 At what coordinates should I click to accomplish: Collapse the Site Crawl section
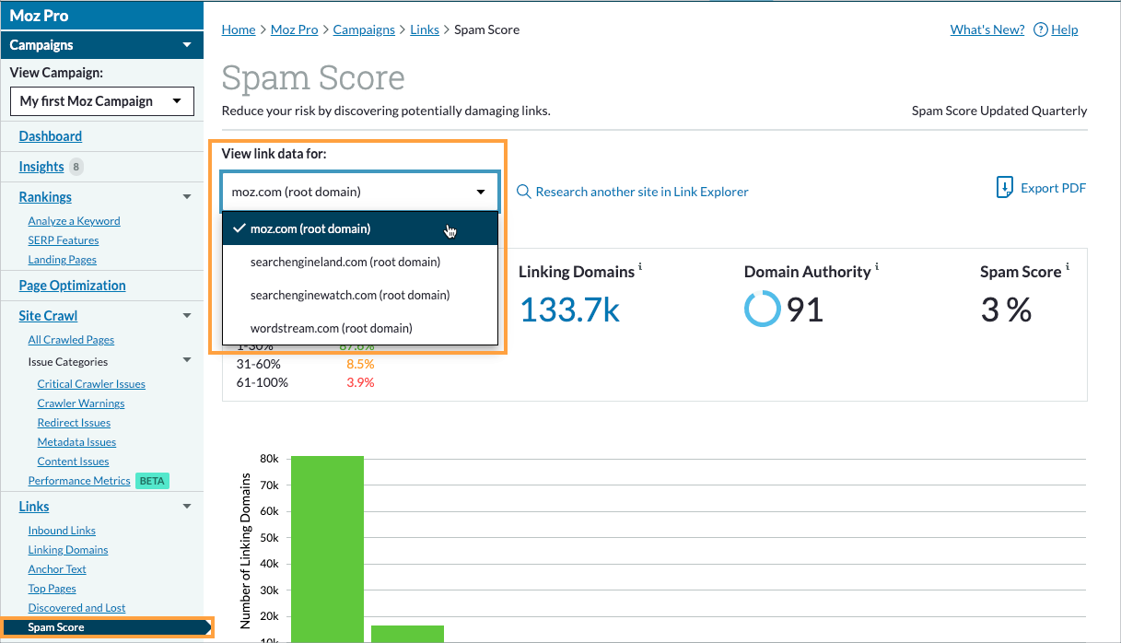tap(187, 315)
